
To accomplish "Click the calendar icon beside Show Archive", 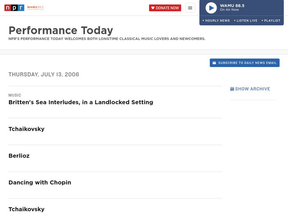I will click(x=232, y=89).
